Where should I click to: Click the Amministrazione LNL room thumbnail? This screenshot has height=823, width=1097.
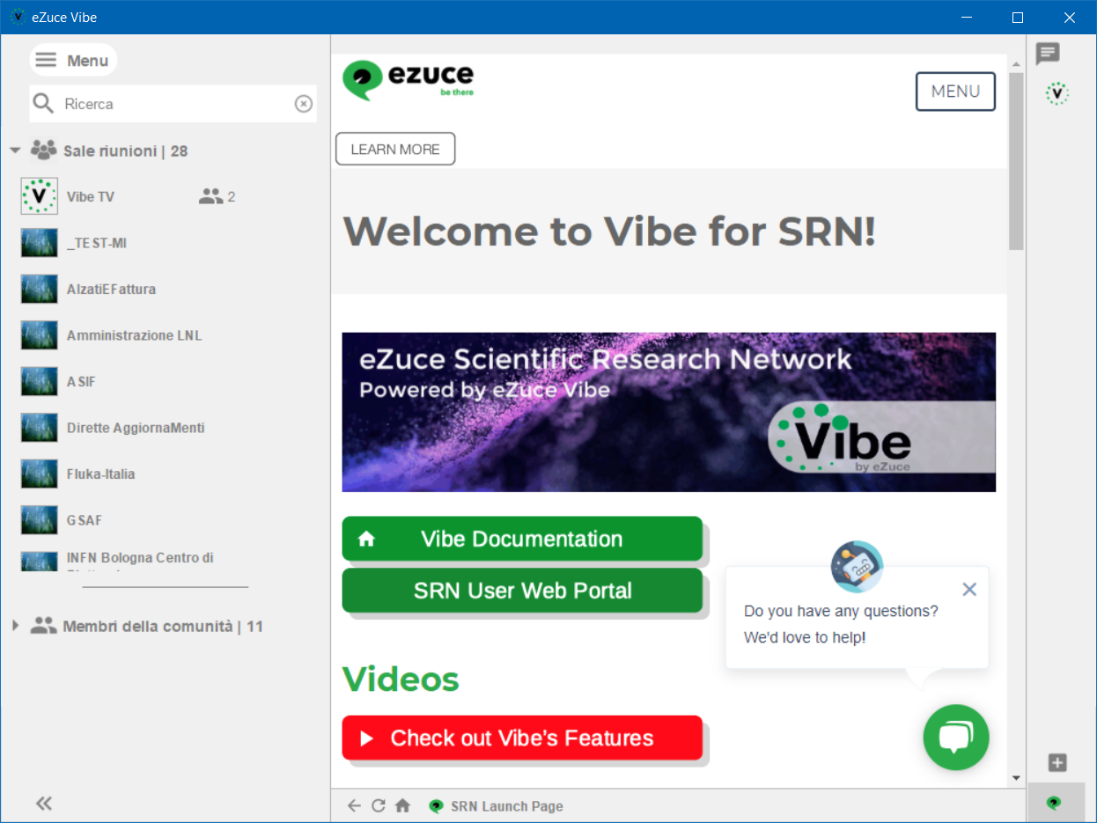coord(39,335)
